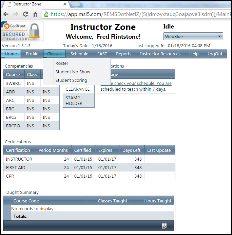Reload the page with refresh icon
The height and width of the screenshot is (235, 232).
[25, 14]
